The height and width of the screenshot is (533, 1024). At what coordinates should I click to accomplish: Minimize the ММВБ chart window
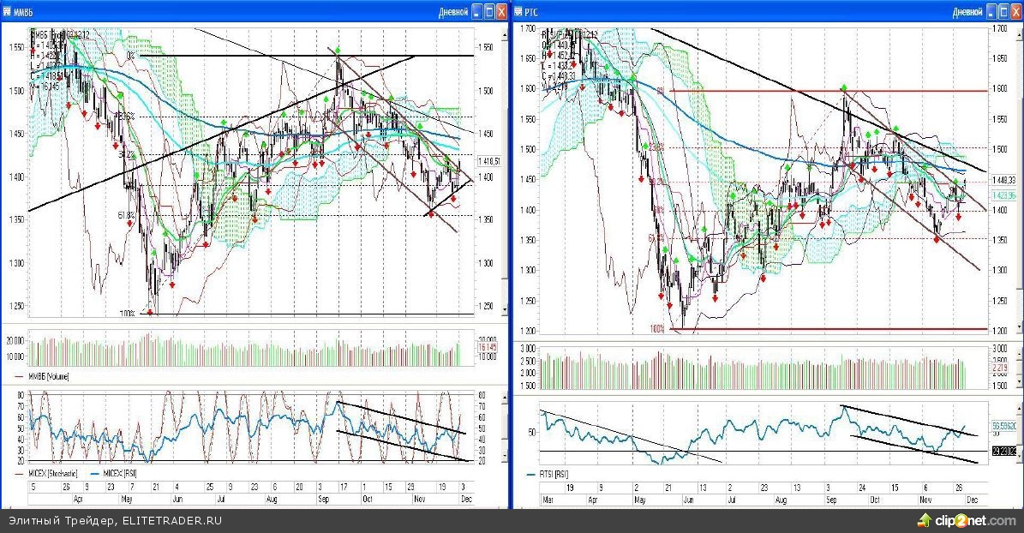[x=476, y=11]
